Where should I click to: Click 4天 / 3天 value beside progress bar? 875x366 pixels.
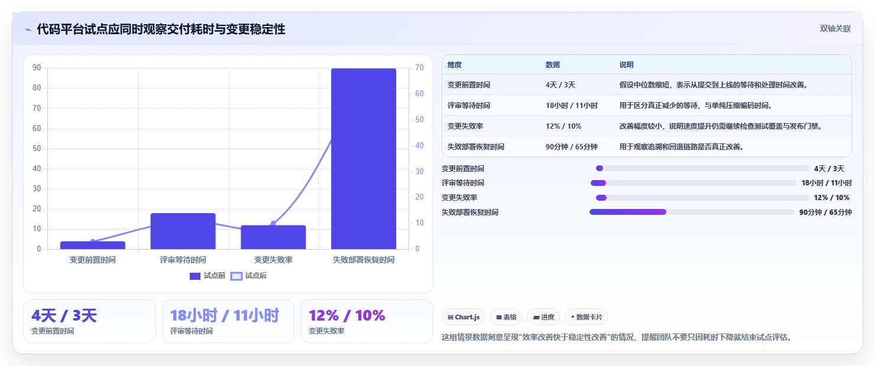click(x=829, y=169)
